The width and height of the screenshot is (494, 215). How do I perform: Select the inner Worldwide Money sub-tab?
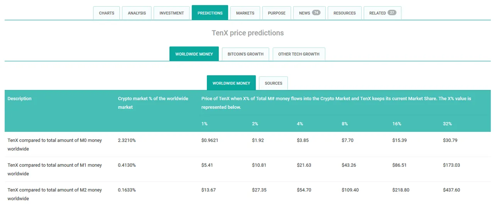pos(231,83)
